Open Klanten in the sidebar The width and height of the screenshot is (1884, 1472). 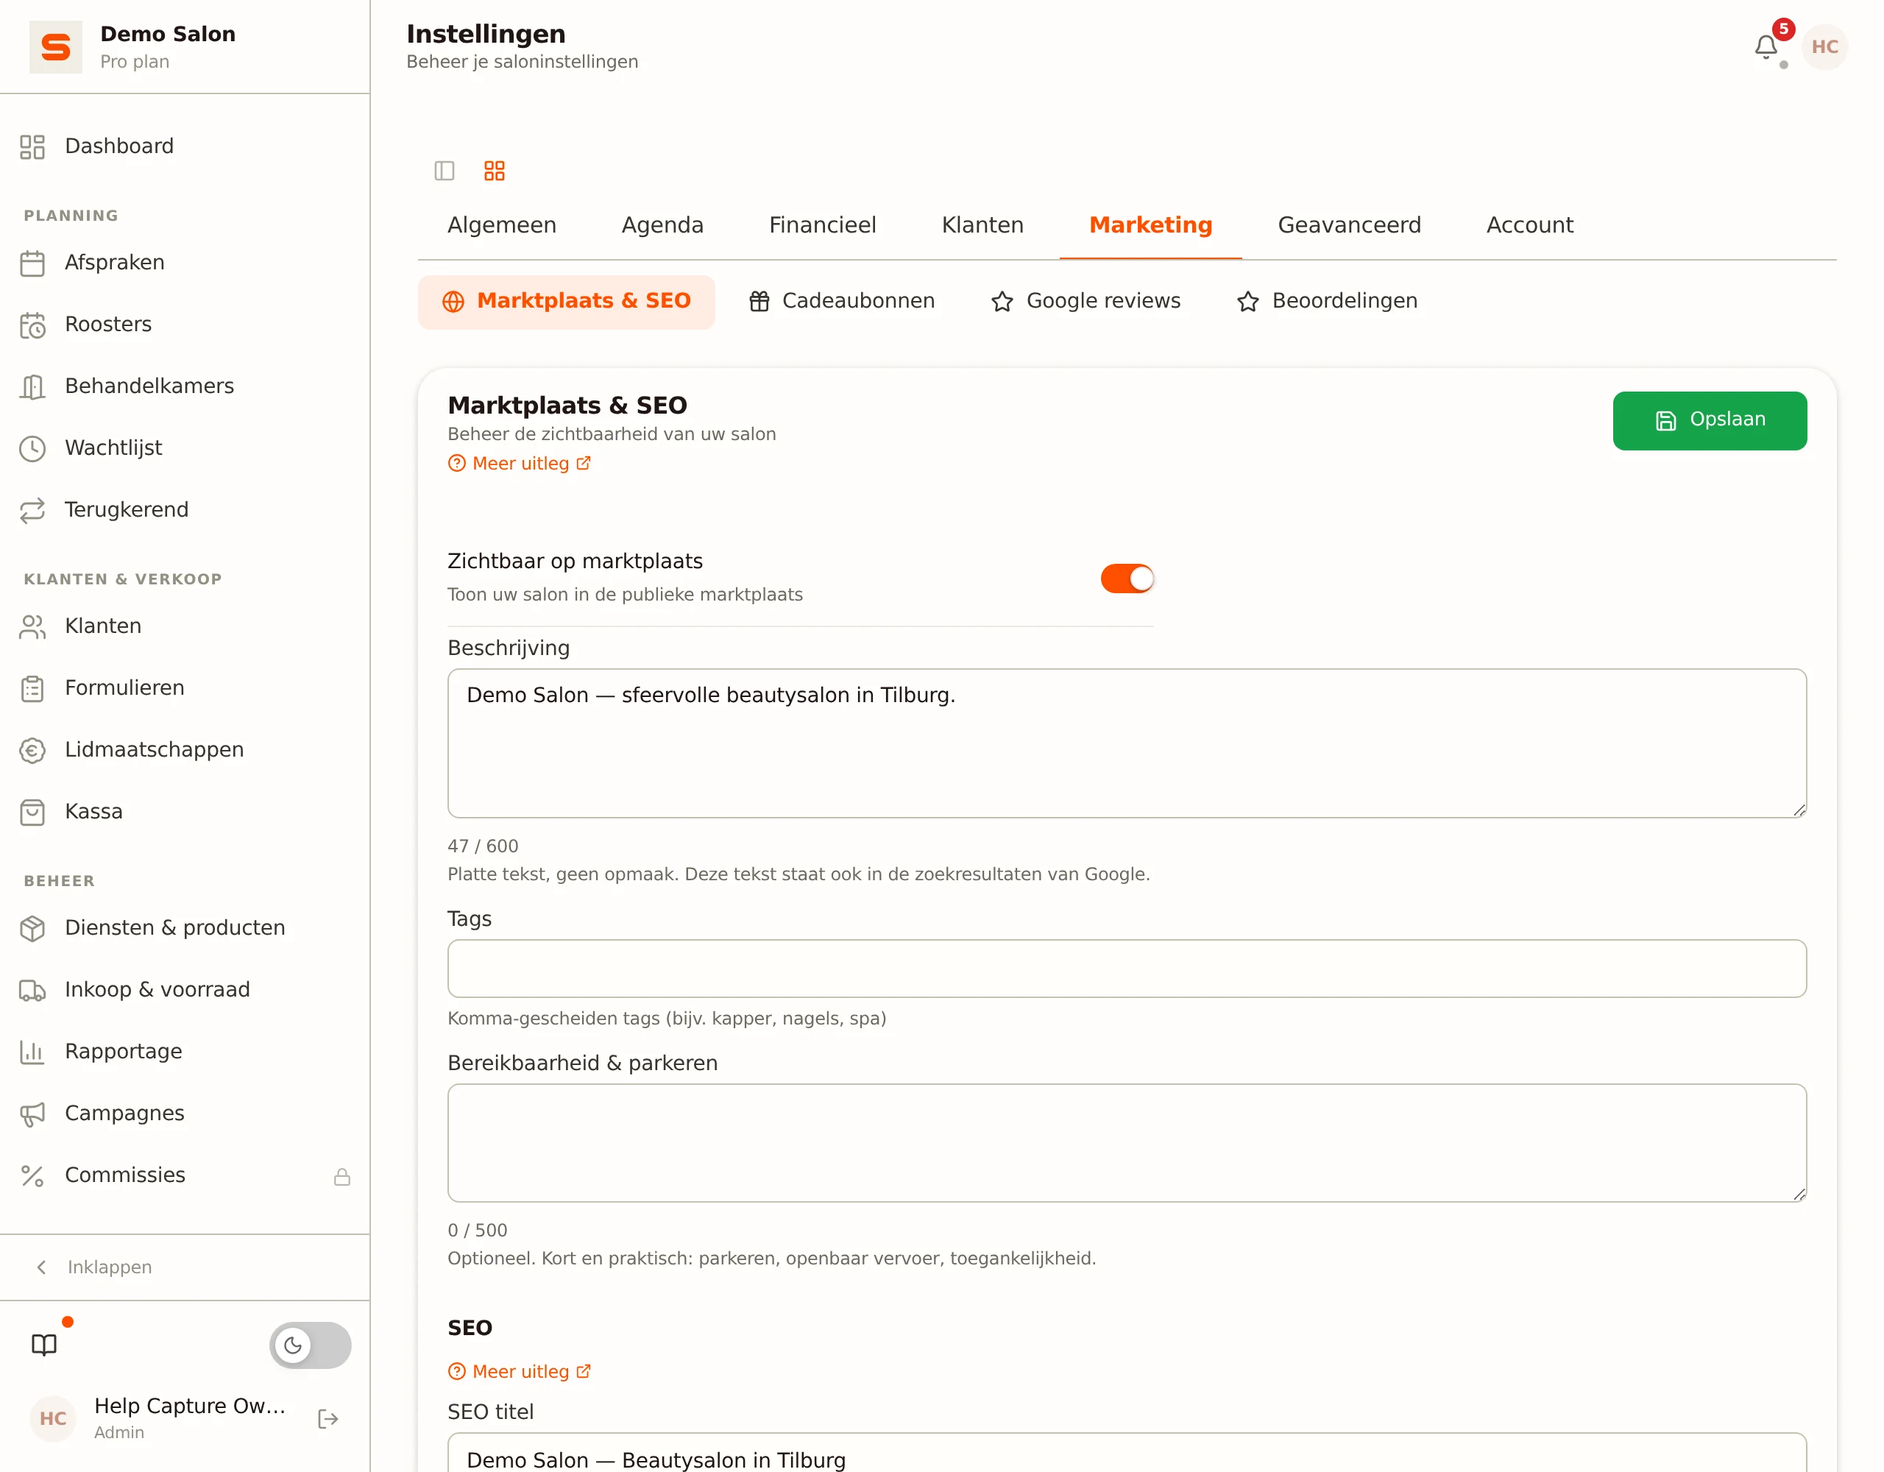coord(185,626)
